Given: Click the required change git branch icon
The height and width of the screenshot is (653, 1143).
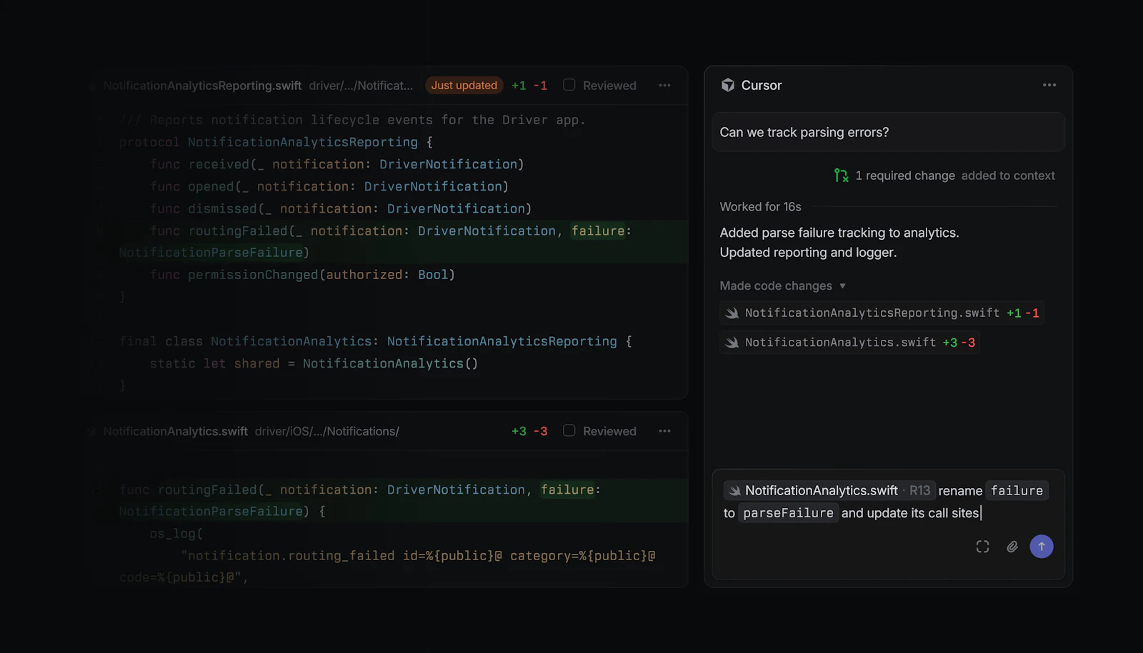Looking at the screenshot, I should click(841, 176).
